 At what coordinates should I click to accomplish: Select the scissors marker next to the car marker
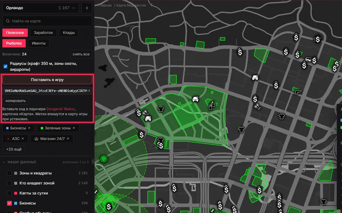pyautogui.click(x=145, y=113)
